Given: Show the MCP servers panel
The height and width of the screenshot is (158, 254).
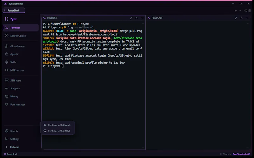Looking at the screenshot, I should [x=21, y=70].
